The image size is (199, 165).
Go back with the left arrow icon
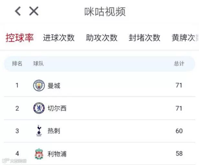(x=18, y=11)
